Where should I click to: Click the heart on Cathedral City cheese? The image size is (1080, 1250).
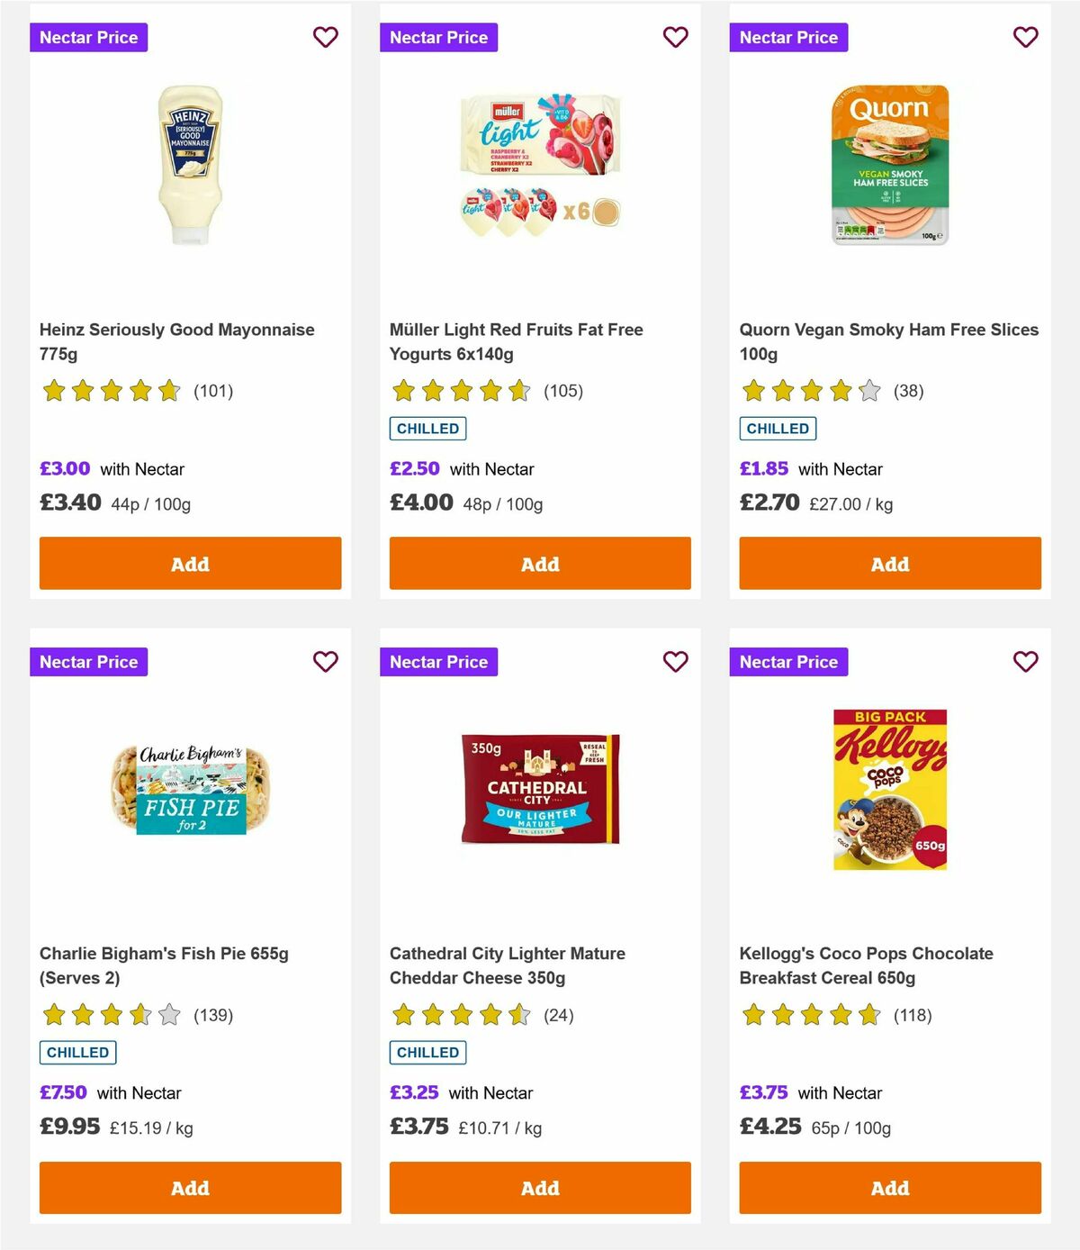675,662
